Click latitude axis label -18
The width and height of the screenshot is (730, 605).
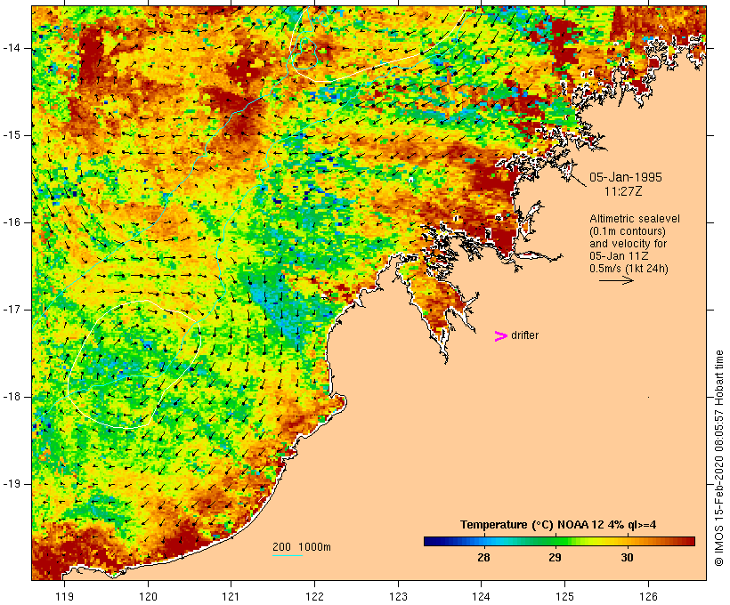[12, 397]
